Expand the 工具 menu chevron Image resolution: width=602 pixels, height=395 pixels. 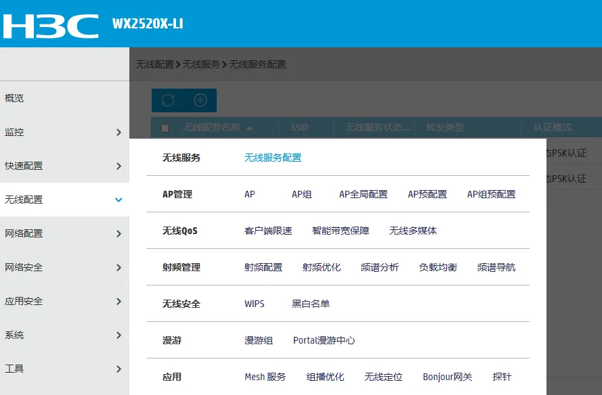click(119, 369)
